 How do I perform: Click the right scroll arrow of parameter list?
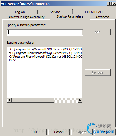tap(80, 100)
